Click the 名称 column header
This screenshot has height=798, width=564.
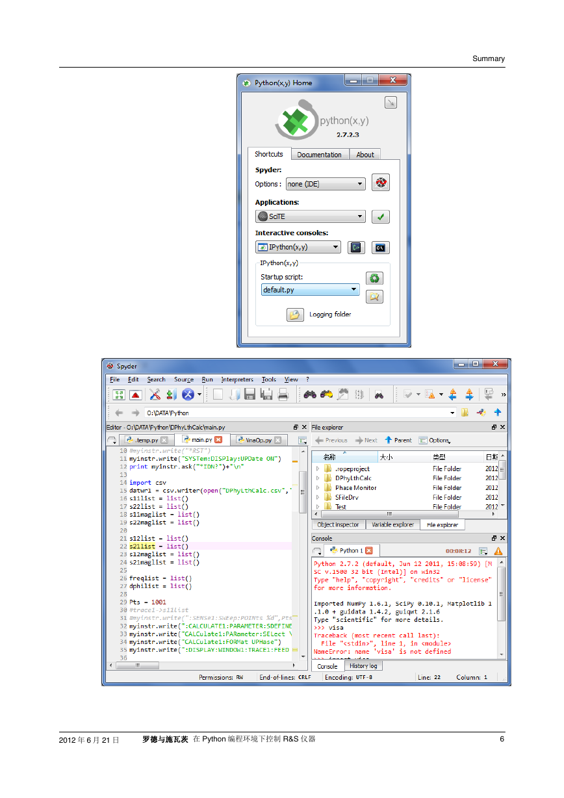pyautogui.click(x=346, y=457)
